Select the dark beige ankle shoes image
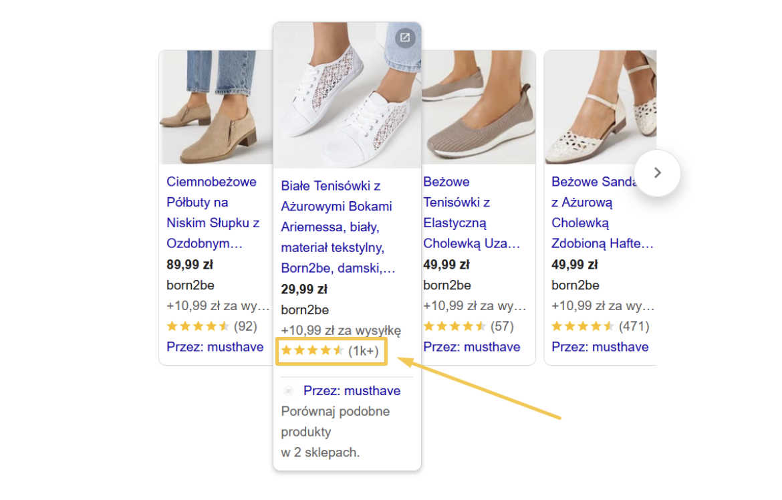Viewport: 782px width, 500px height. coord(216,107)
